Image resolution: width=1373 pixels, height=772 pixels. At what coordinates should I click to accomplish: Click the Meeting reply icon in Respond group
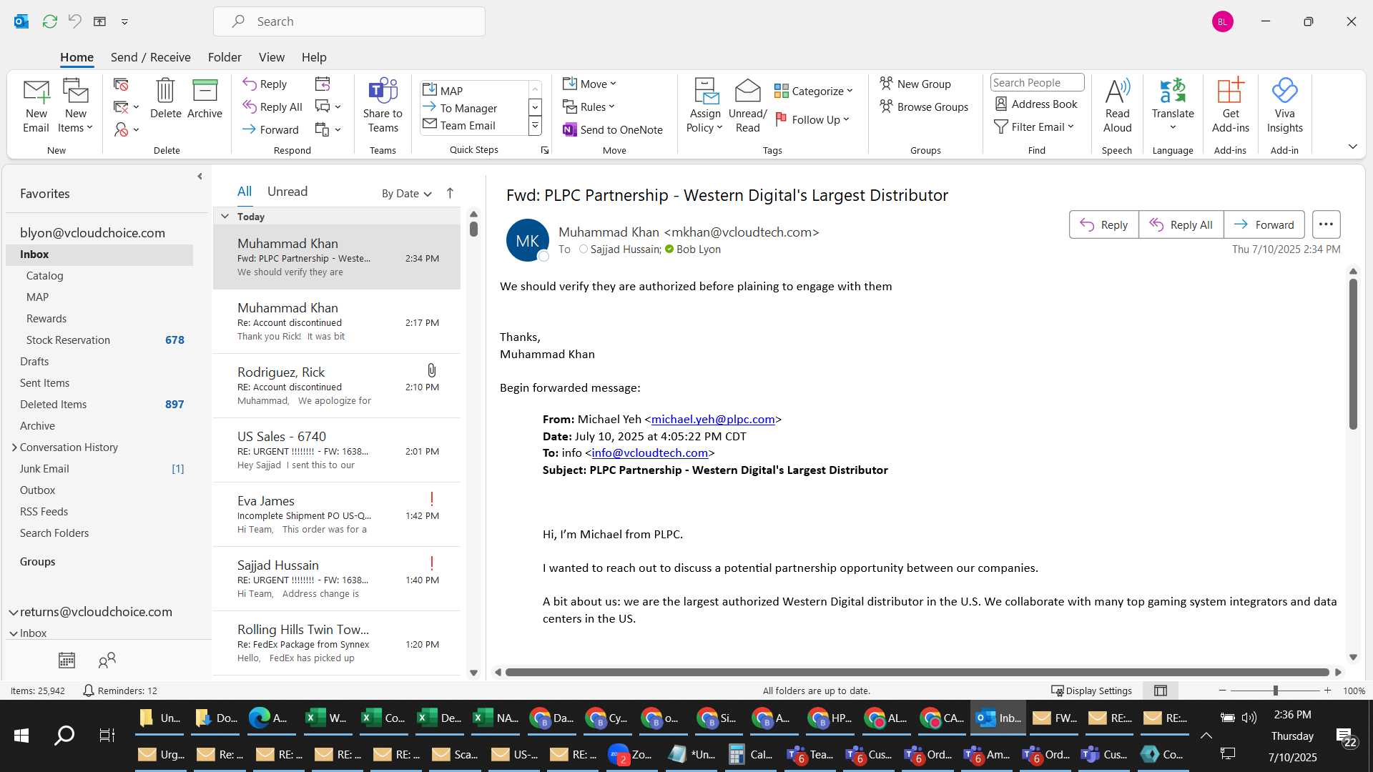pyautogui.click(x=323, y=84)
